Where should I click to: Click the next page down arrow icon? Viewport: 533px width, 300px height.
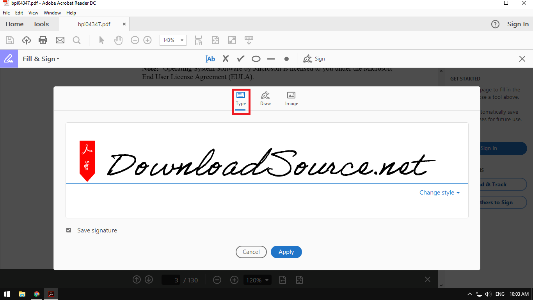(149, 280)
